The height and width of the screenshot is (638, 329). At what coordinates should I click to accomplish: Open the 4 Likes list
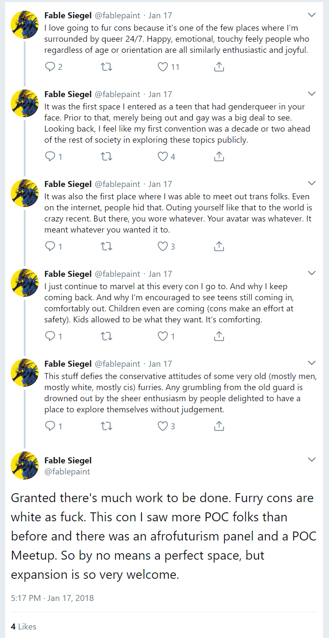point(23,627)
